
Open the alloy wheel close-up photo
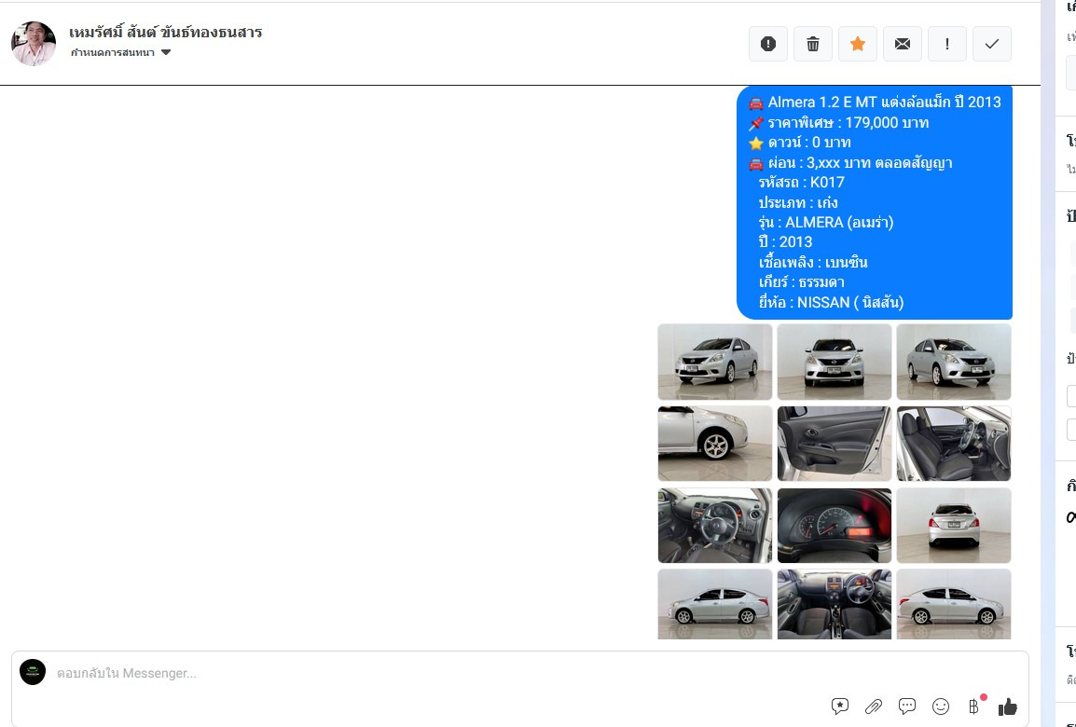point(715,443)
